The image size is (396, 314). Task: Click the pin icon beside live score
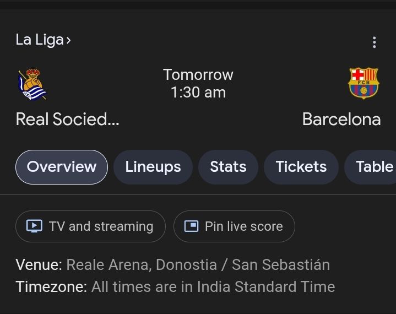(x=191, y=226)
